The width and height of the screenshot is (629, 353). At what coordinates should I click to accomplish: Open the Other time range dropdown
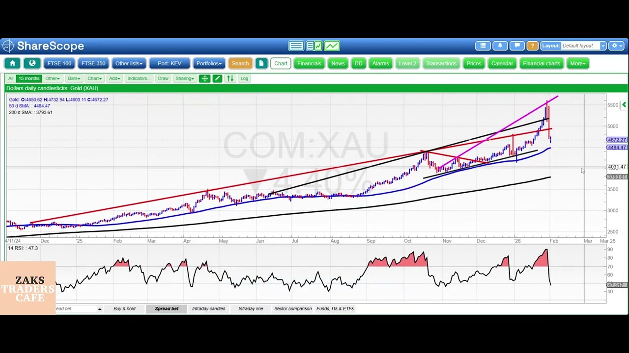(53, 78)
